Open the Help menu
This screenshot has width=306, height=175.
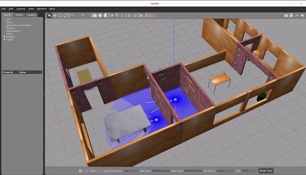52,9
